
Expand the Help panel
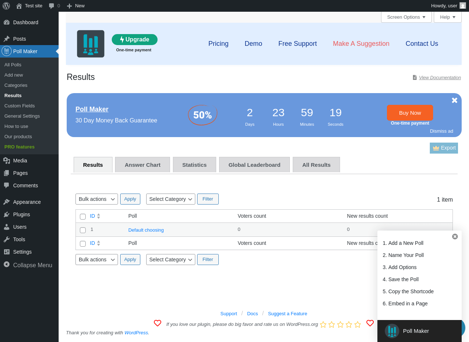pos(448,17)
